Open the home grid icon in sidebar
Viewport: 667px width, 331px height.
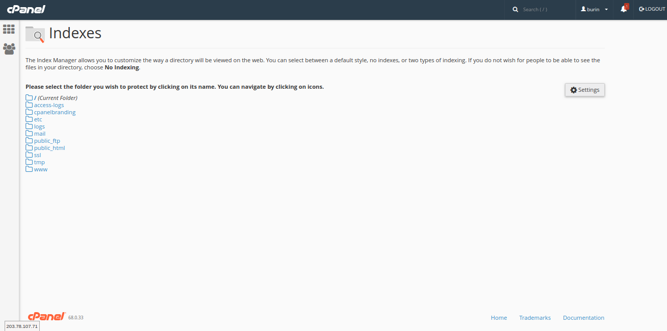point(9,30)
